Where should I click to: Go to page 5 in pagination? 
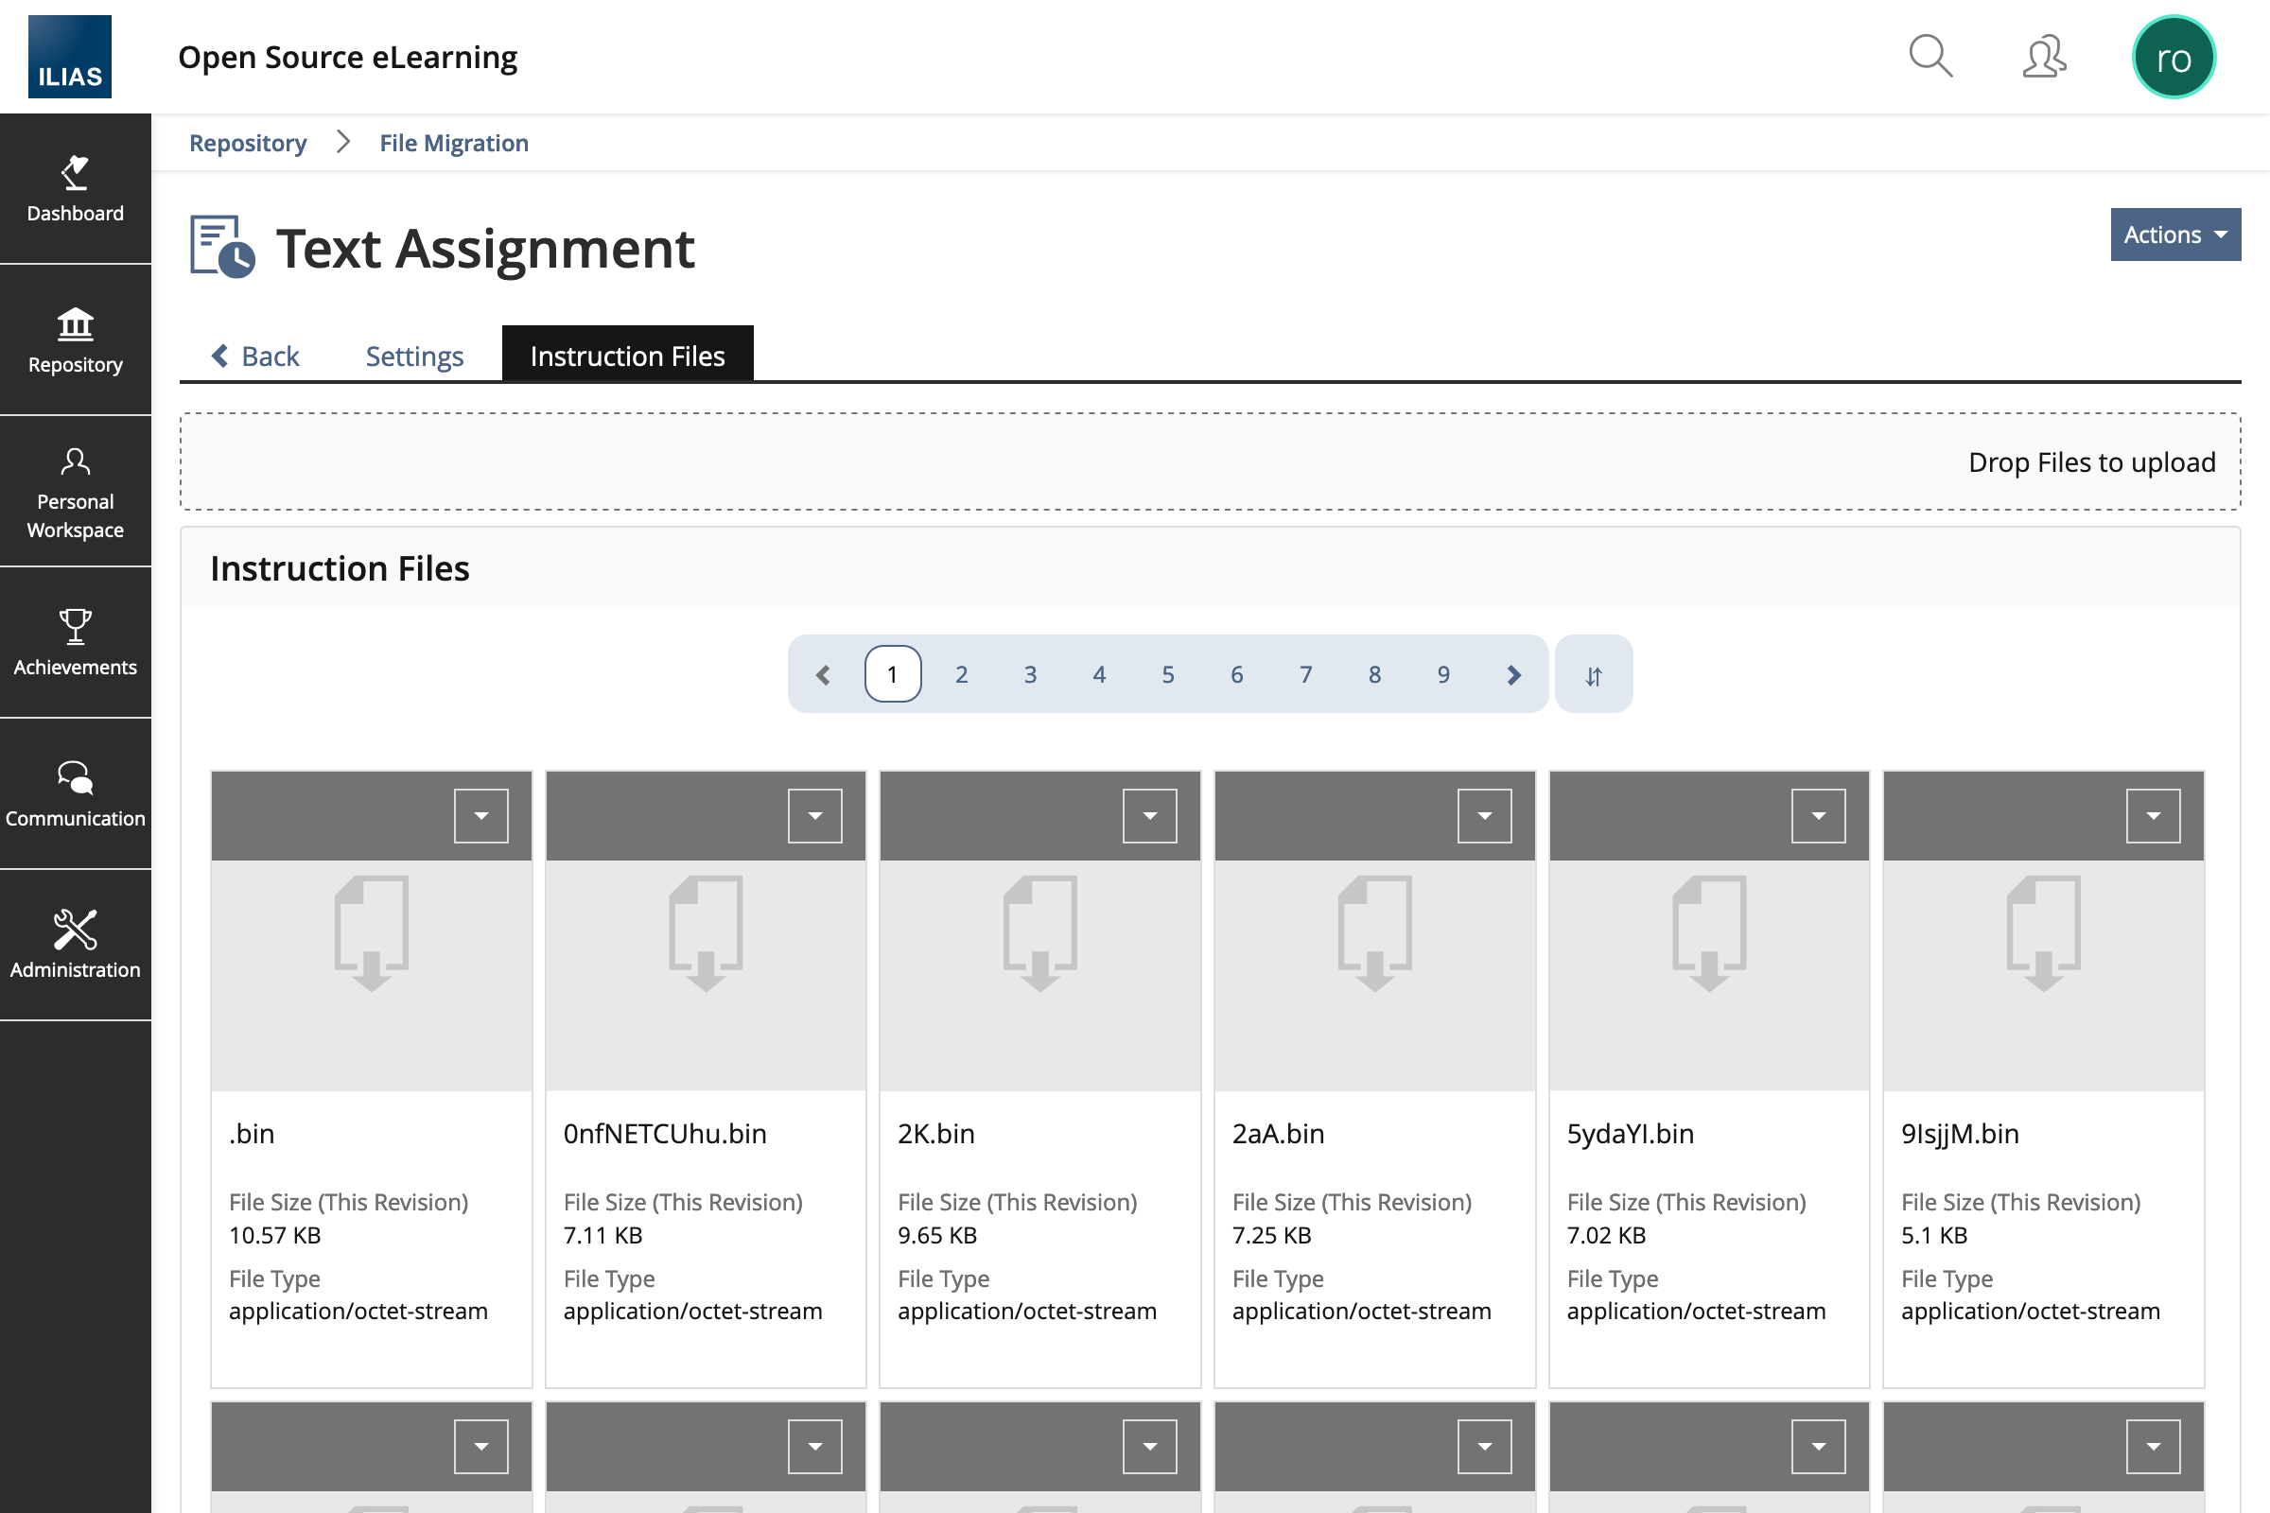(1168, 674)
